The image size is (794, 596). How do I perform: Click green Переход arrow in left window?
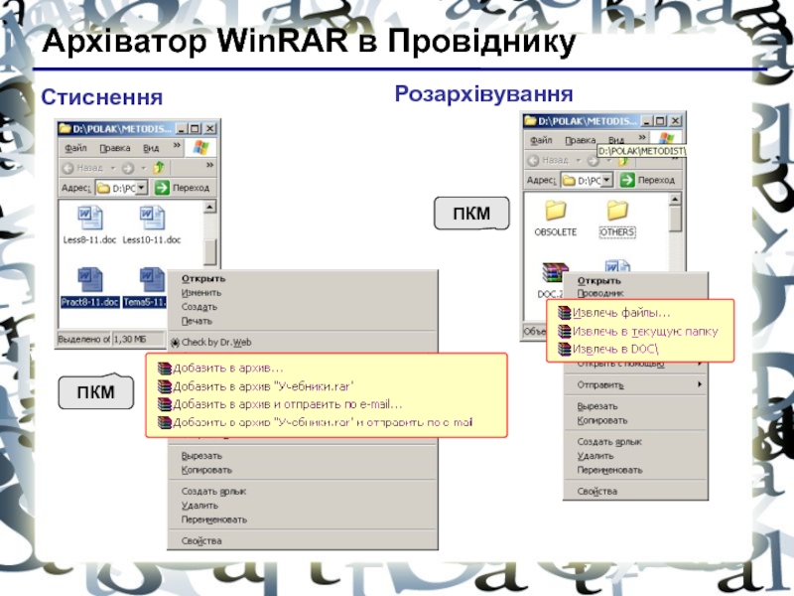point(162,188)
